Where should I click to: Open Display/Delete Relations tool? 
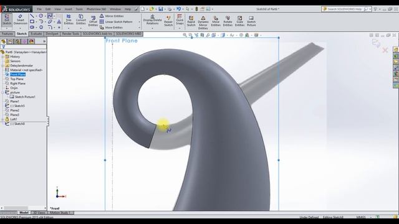(x=152, y=20)
